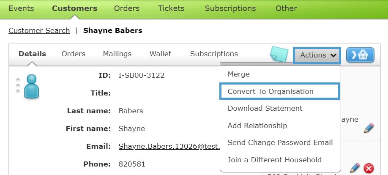Click the red delete cross icon
Screen dimensions: 388x175
[369, 169]
